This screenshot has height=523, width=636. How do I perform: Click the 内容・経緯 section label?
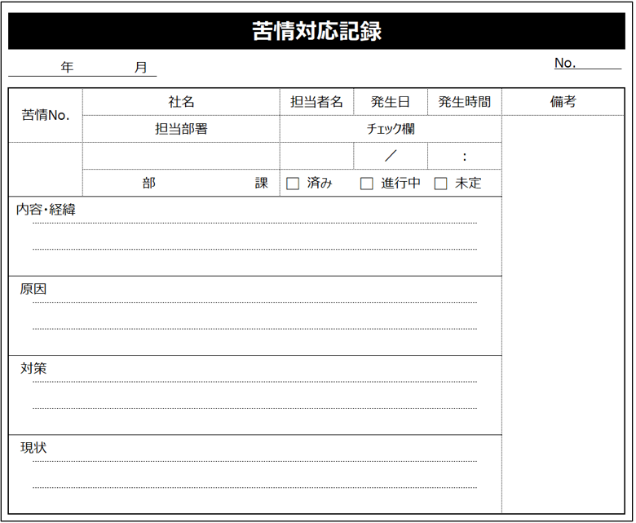tap(46, 210)
